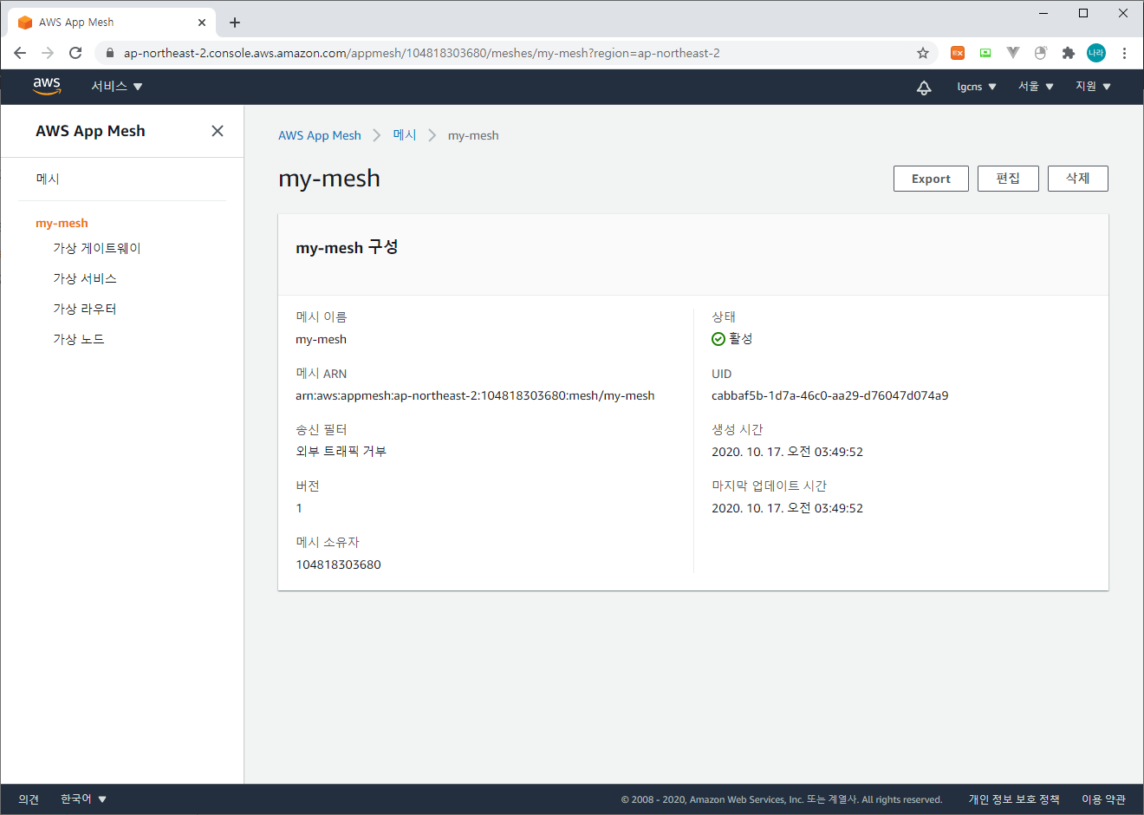
Task: Open the 한국어 language dropdown
Action: coord(83,799)
